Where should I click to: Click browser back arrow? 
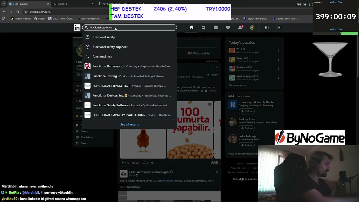coord(4,12)
